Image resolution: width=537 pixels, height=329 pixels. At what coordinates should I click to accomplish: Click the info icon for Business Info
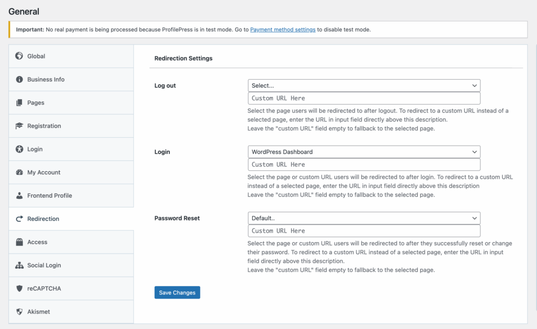18,79
